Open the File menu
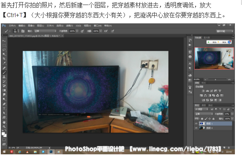 tap(12, 26)
